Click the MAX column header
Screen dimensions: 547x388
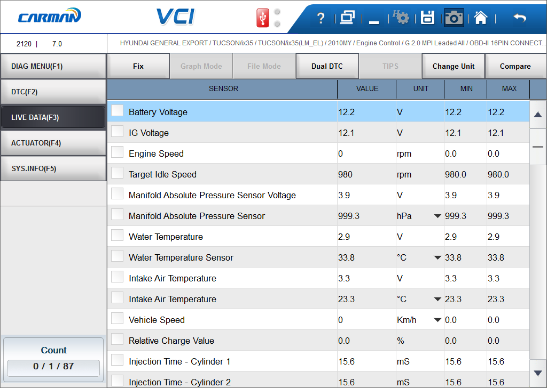[x=509, y=88]
